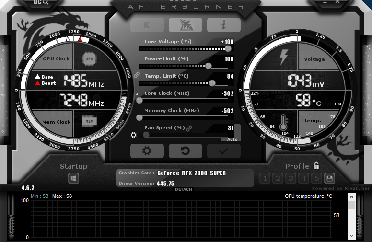Toggle Apply at Windows startup
This screenshot has height=242, width=372.
pos(73,178)
